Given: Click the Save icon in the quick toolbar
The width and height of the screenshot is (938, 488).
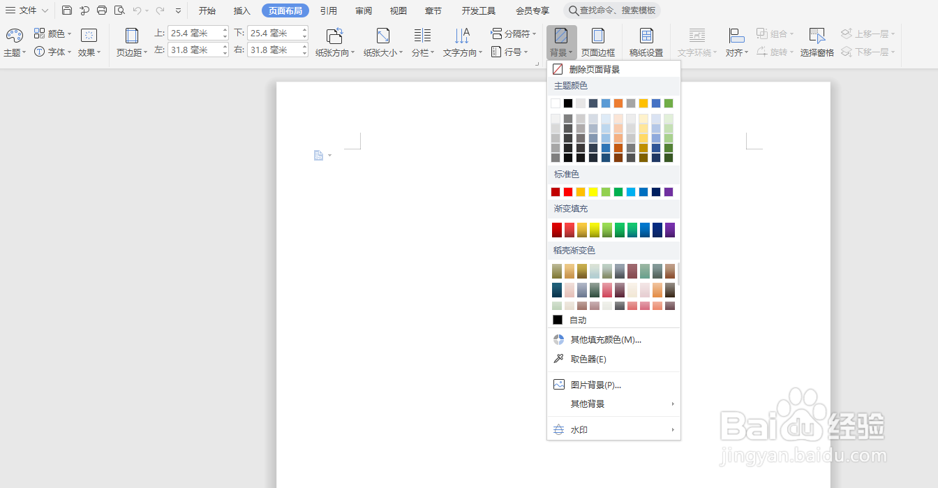Looking at the screenshot, I should coord(67,10).
